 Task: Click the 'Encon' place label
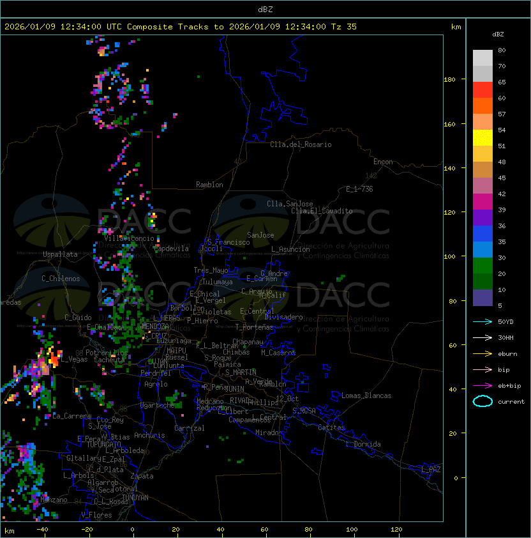point(383,162)
